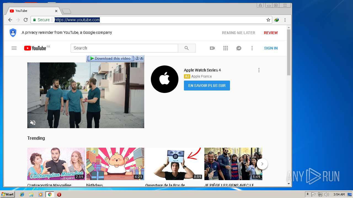
Task: Open the browser extension icon beside star
Action: pyautogui.click(x=277, y=20)
